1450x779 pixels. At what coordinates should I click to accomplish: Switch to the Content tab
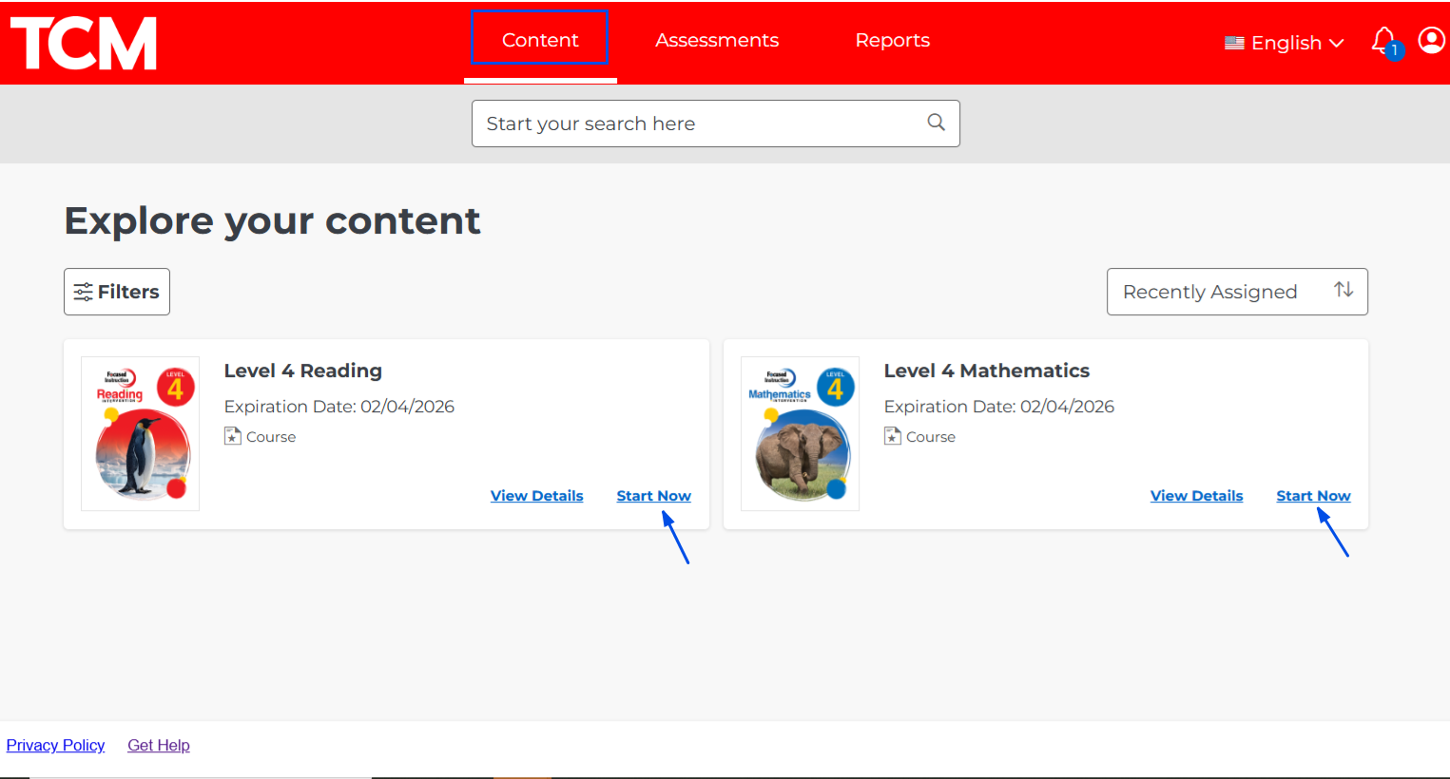(x=540, y=40)
